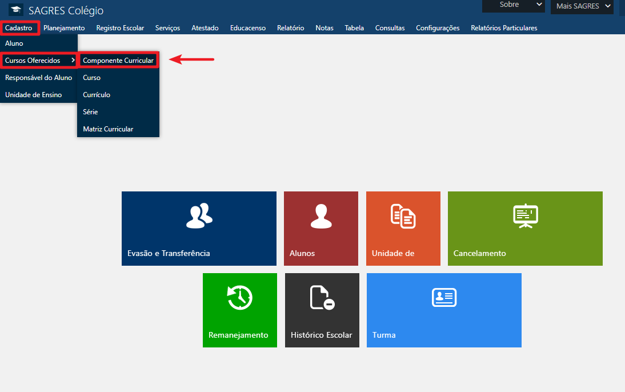Viewport: 625px width, 392px height.
Task: Open the Unidade de documents icon tile
Action: [x=403, y=215]
